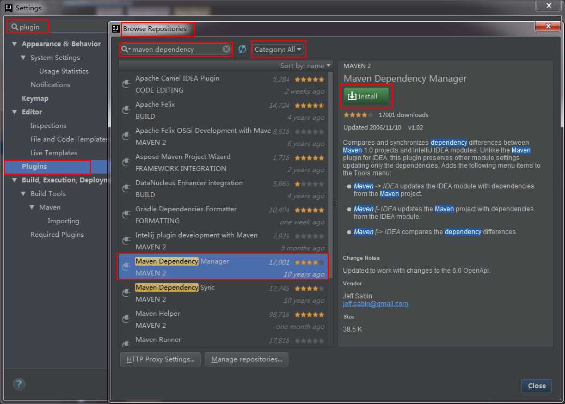565x404 pixels.
Task: Close the Browse Repositories dialog via X
Action: 548,26
